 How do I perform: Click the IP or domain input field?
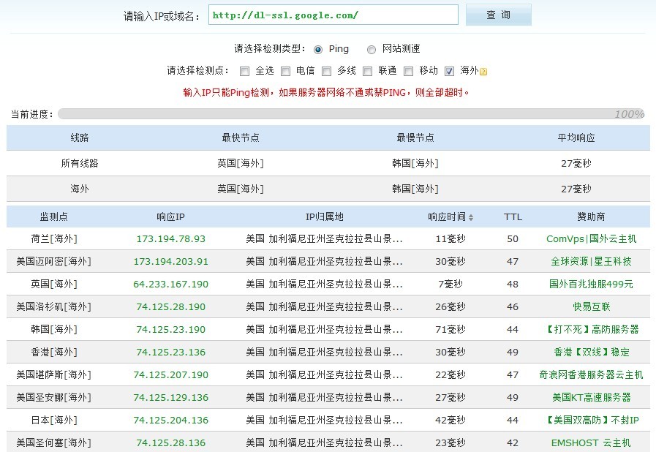coord(333,15)
